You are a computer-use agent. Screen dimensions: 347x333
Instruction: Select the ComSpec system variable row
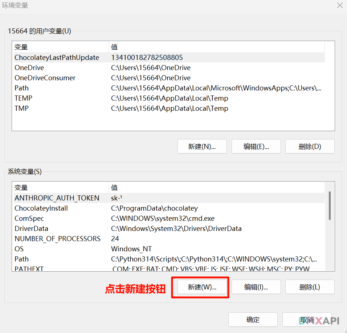[x=29, y=218]
